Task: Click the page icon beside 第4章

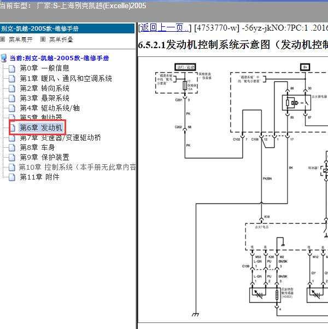Action: tap(12, 108)
